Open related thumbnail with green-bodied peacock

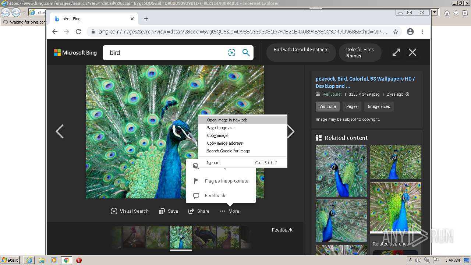tap(395, 208)
